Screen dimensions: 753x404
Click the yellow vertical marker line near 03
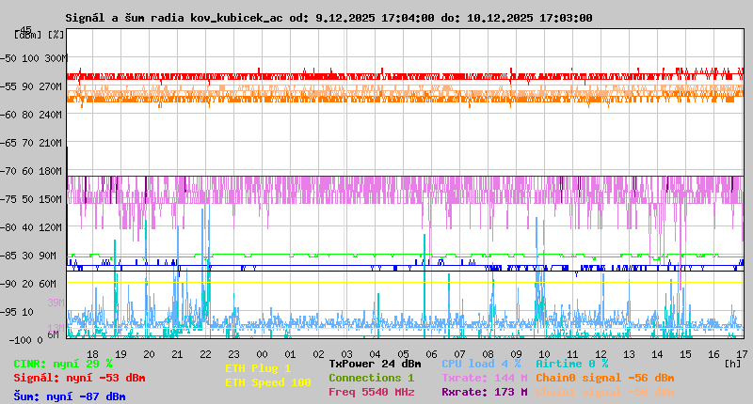344,183
